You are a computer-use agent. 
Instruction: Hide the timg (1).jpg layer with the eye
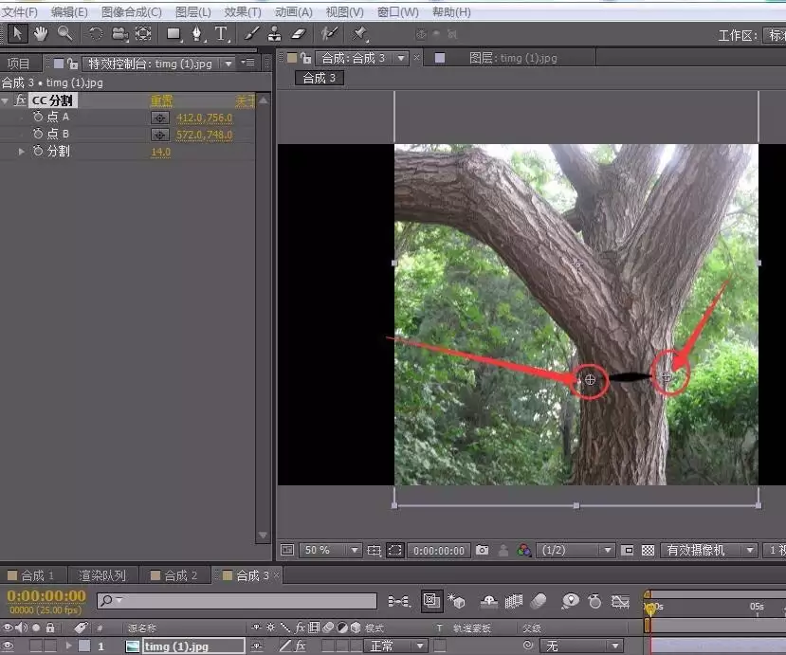(8, 646)
